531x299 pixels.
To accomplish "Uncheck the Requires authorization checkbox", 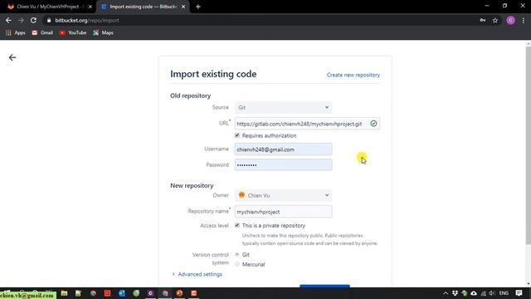I will [237, 135].
